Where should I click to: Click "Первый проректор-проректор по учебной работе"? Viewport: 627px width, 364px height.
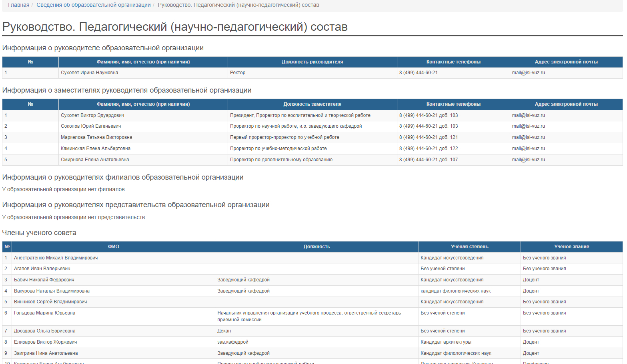pyautogui.click(x=284, y=137)
